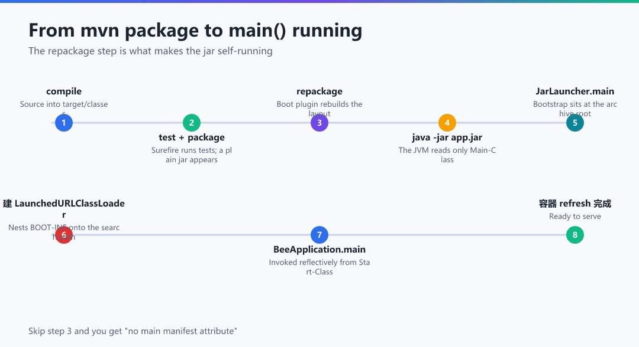Click 'Boot plugin rebuilds the layout' description
639x347 pixels.
pos(319,109)
